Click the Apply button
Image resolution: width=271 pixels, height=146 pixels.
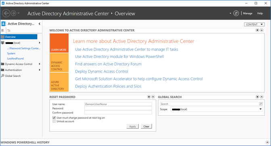pyautogui.click(x=133, y=126)
